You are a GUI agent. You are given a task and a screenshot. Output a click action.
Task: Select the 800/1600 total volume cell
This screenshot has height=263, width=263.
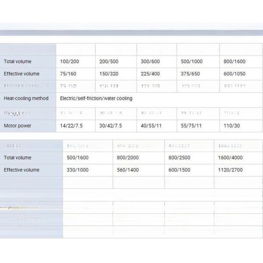234,62
